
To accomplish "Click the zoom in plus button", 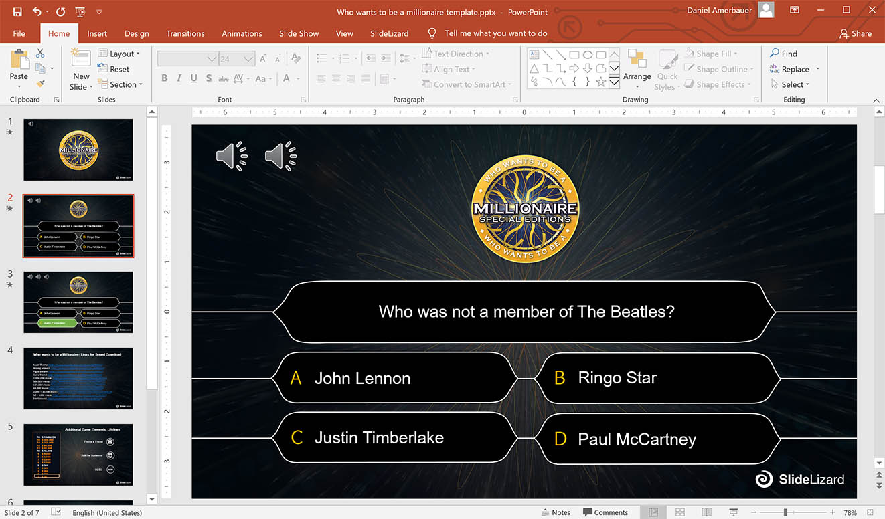I will [x=834, y=512].
